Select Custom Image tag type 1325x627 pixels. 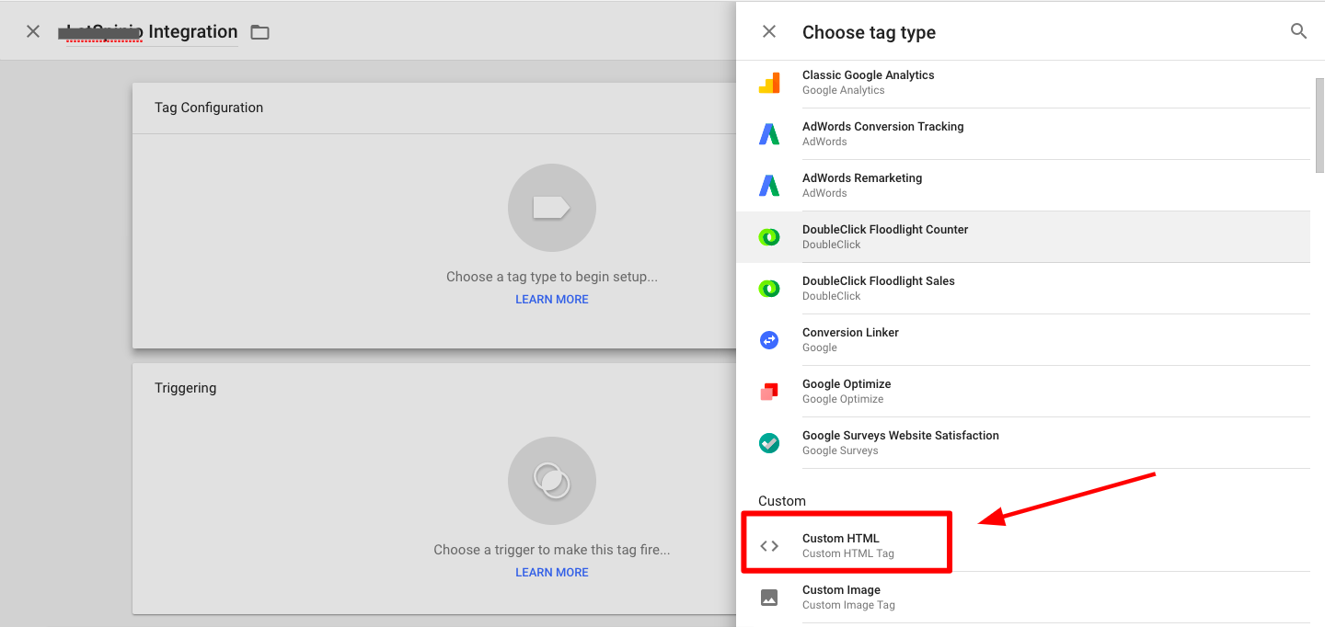[x=1023, y=598]
